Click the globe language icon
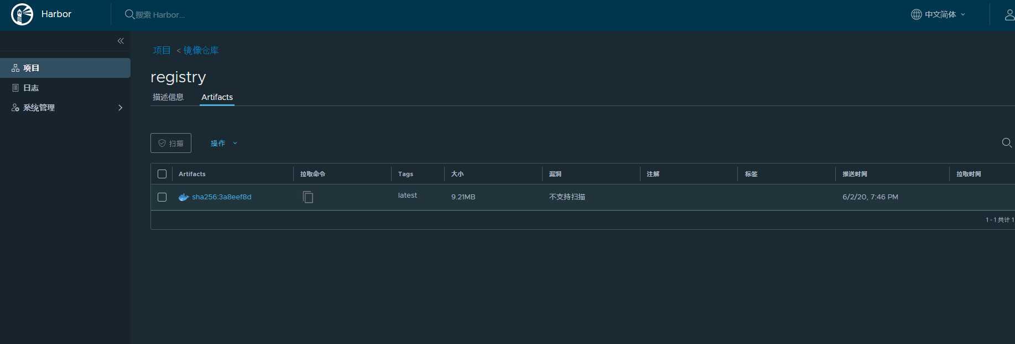This screenshot has height=344, width=1015. 917,14
